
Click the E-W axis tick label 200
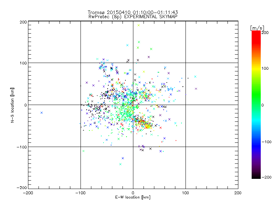[x=238, y=193]
